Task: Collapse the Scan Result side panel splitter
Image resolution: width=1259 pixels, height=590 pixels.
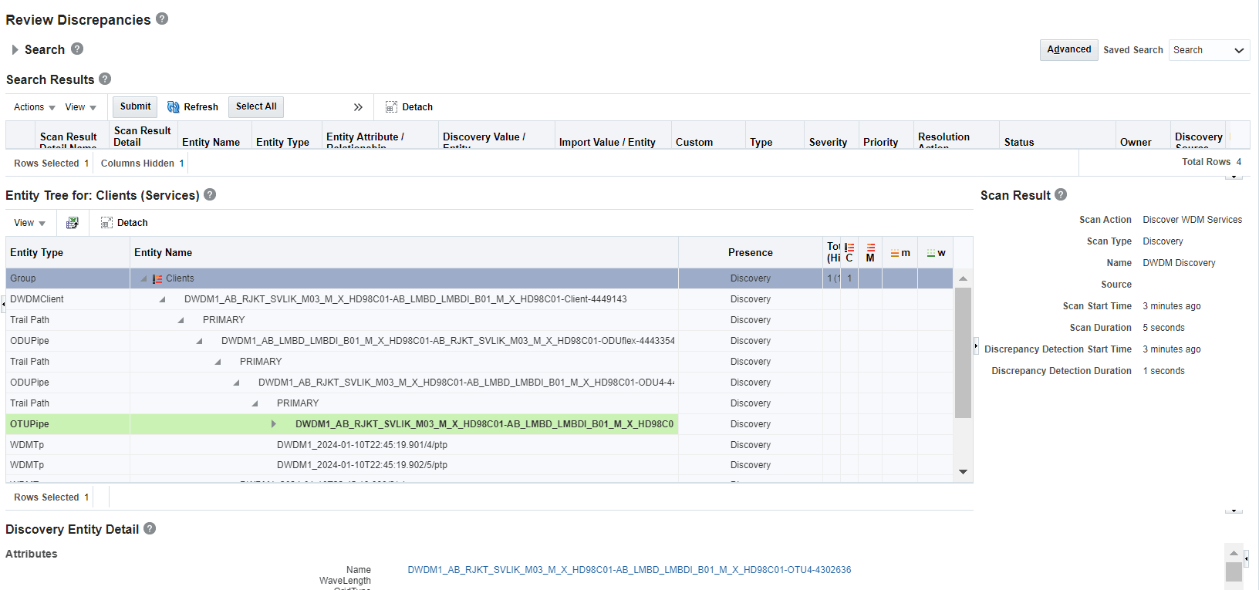Action: (x=976, y=346)
